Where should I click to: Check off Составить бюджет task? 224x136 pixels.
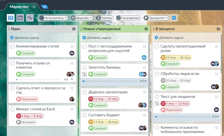pyautogui.click(x=84, y=115)
